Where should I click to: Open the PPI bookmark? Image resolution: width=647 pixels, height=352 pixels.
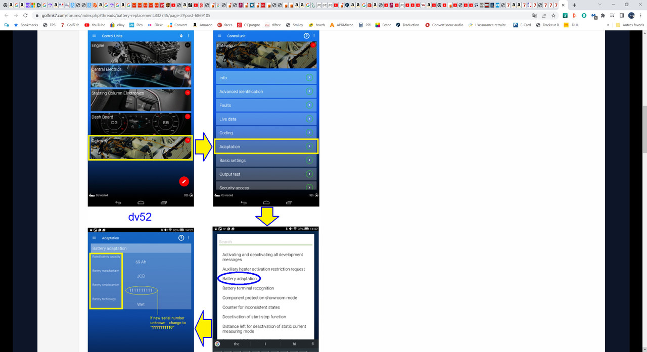tap(364, 25)
